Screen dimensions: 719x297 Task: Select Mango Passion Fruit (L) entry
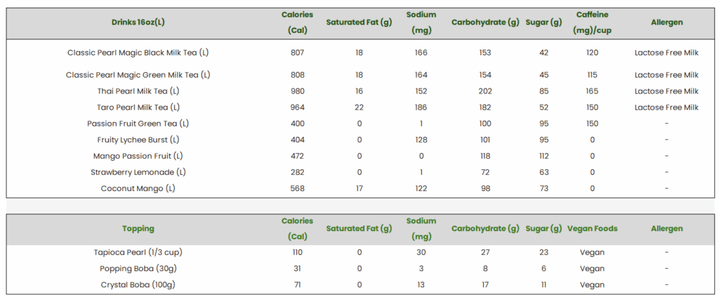click(x=138, y=156)
